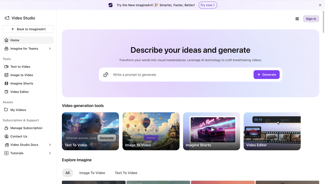Image resolution: width=325 pixels, height=184 pixels.
Task: Click the Assets section label
Action: (x=8, y=102)
